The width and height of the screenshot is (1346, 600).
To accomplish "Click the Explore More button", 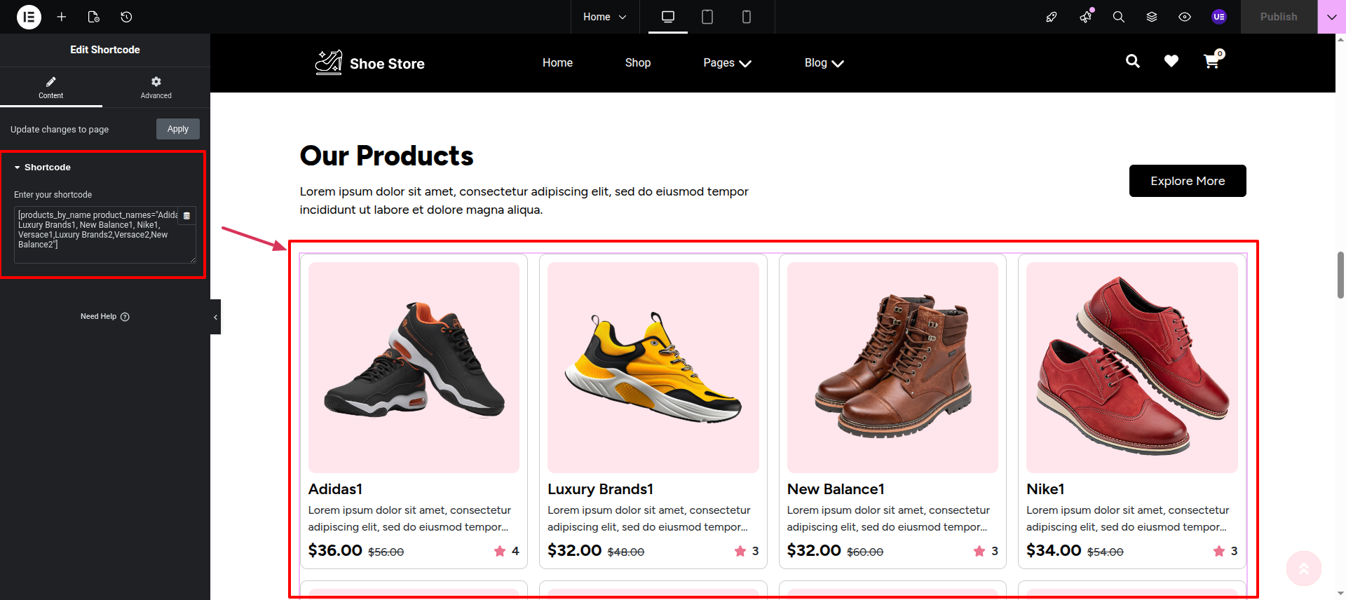I will click(1188, 181).
